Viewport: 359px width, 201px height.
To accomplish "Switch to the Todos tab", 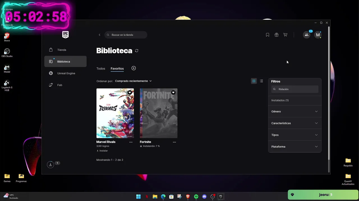I will [x=101, y=68].
